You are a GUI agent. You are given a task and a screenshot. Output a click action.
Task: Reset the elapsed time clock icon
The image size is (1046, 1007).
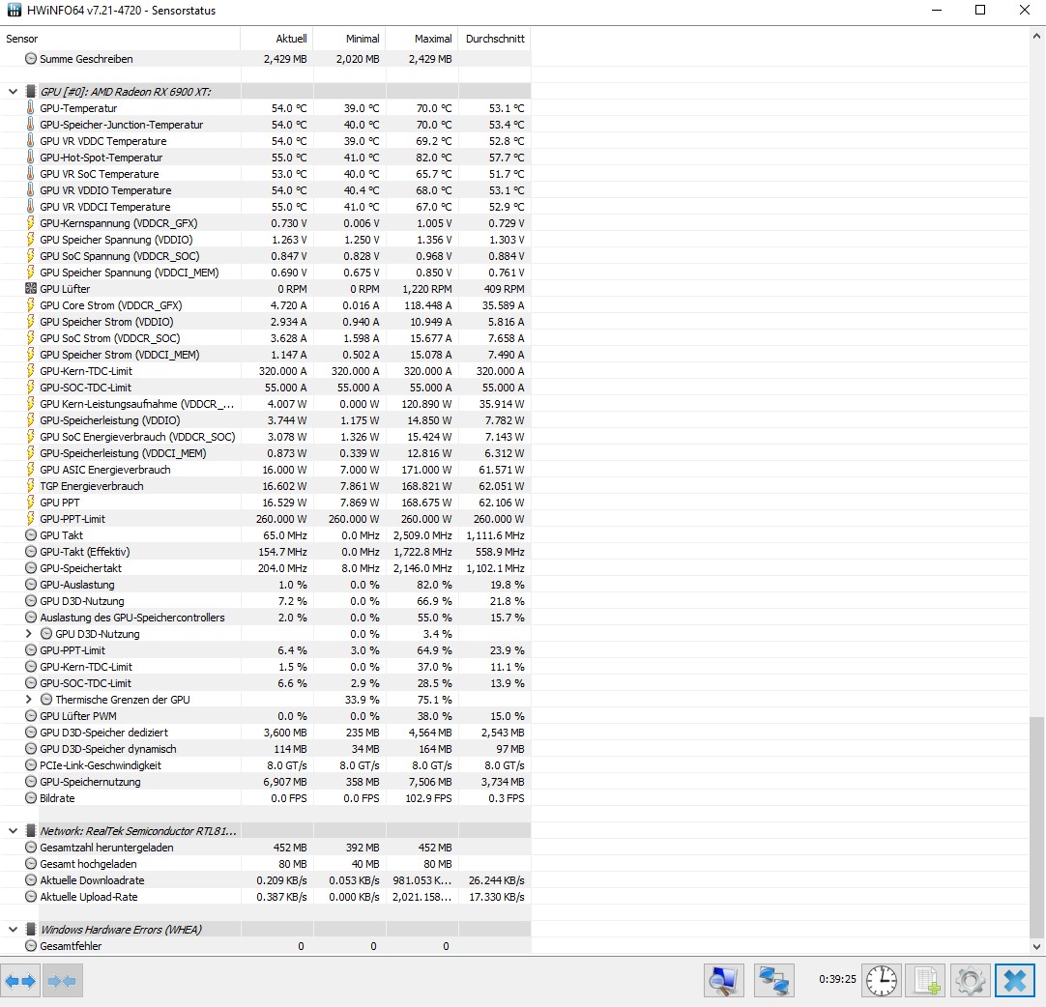pyautogui.click(x=882, y=980)
